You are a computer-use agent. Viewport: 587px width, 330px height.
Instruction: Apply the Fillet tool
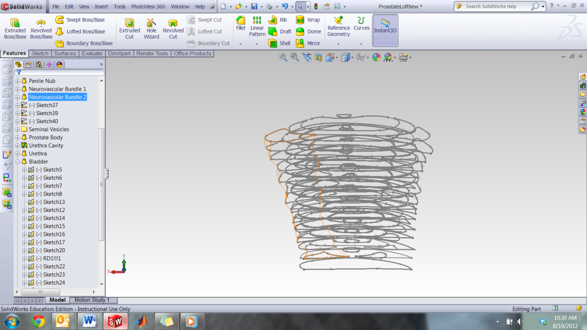(x=241, y=23)
